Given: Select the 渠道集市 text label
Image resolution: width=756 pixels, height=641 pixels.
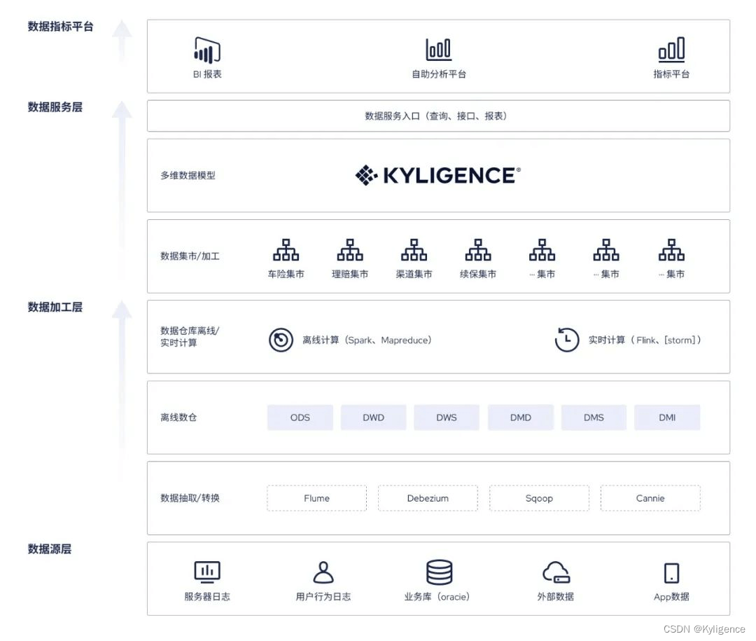Looking at the screenshot, I should pyautogui.click(x=414, y=274).
